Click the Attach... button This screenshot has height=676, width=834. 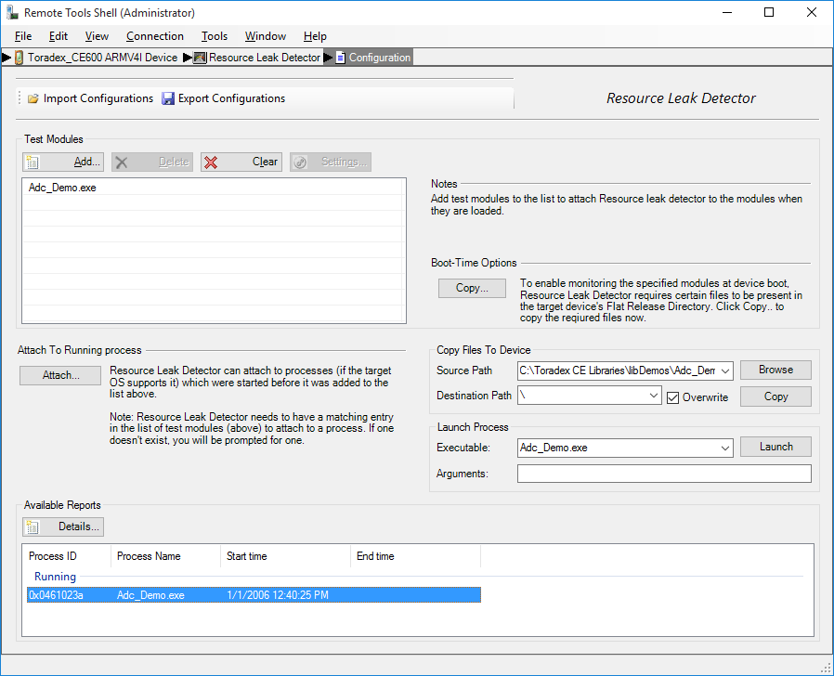click(x=60, y=375)
